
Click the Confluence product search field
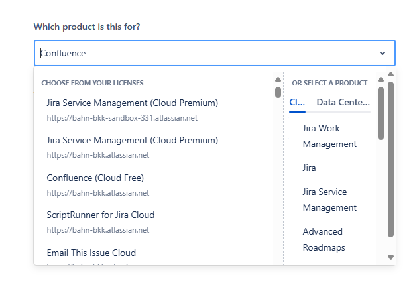pyautogui.click(x=199, y=53)
